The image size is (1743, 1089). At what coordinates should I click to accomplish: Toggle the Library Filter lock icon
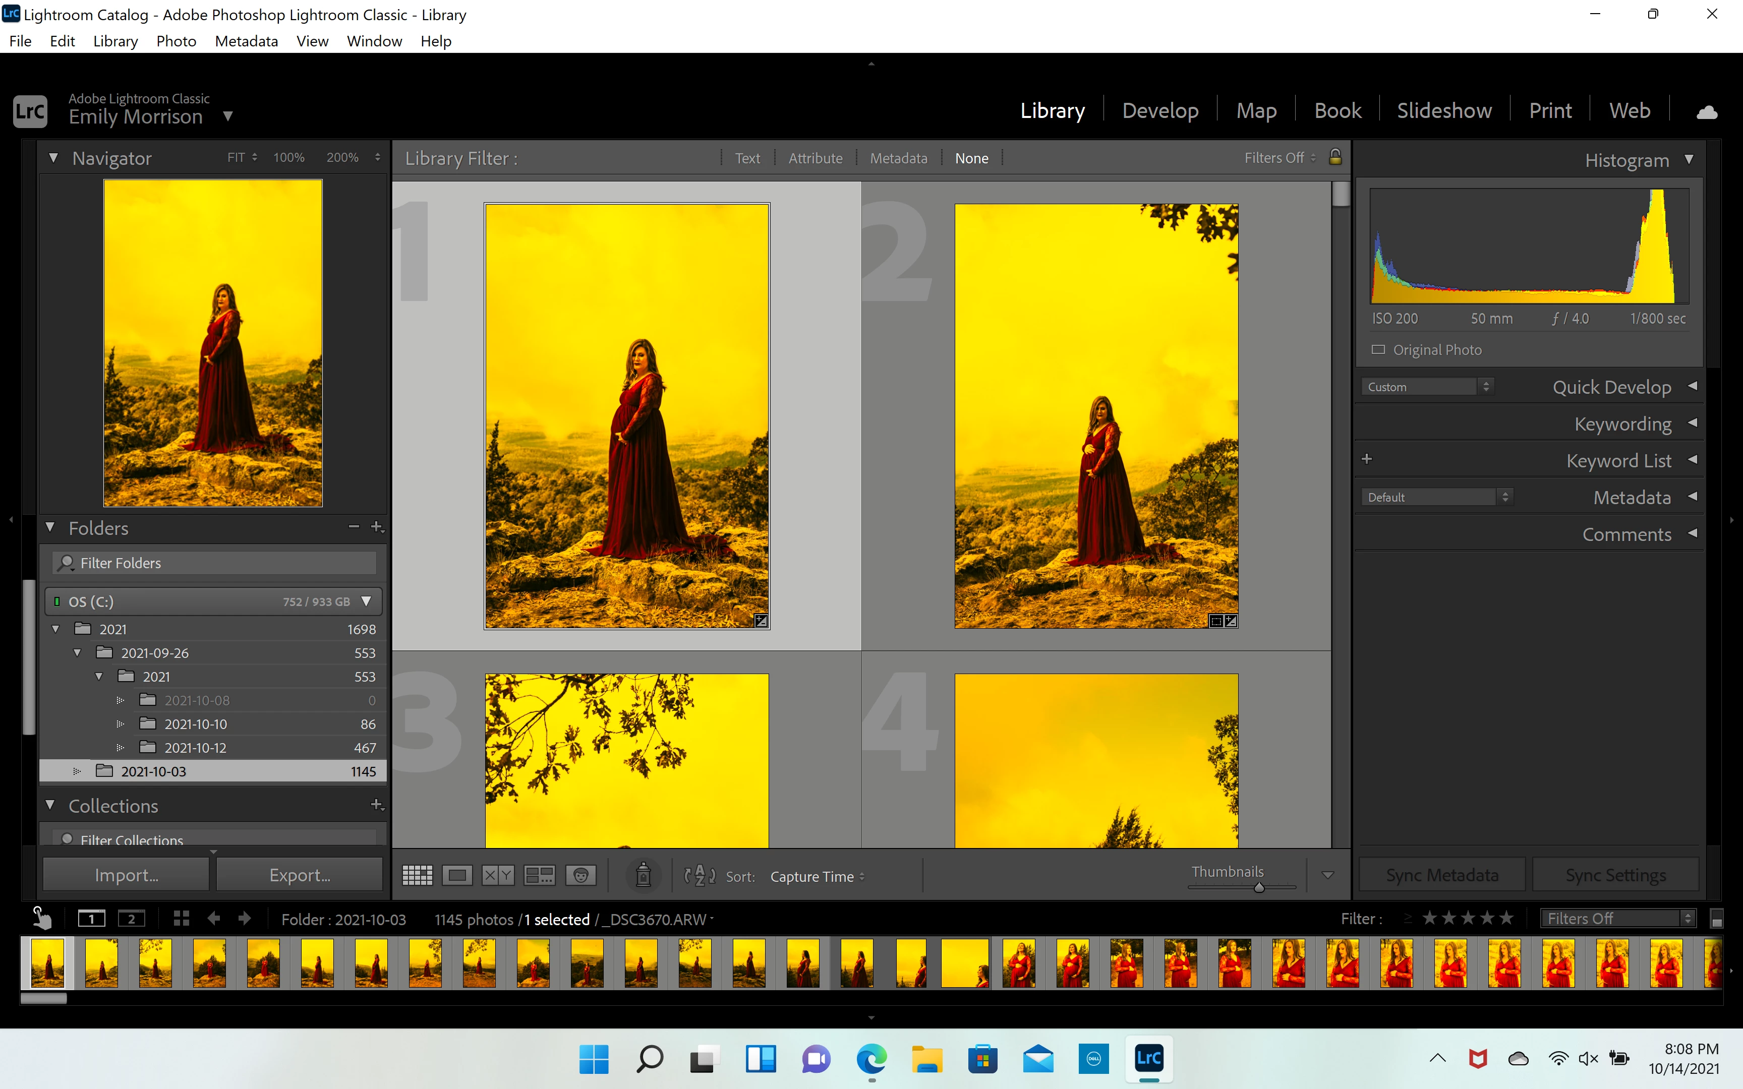click(x=1334, y=157)
